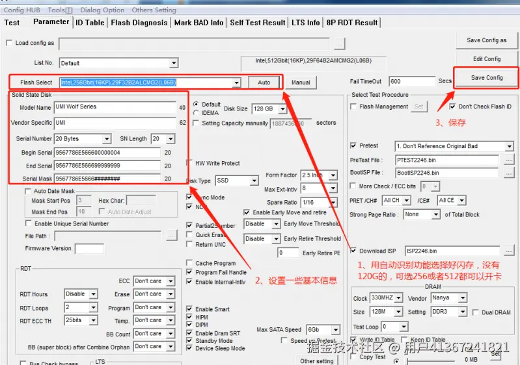520x365 pixels.
Task: Toggle Device Sleep Mode checkbox
Action: tap(189, 348)
